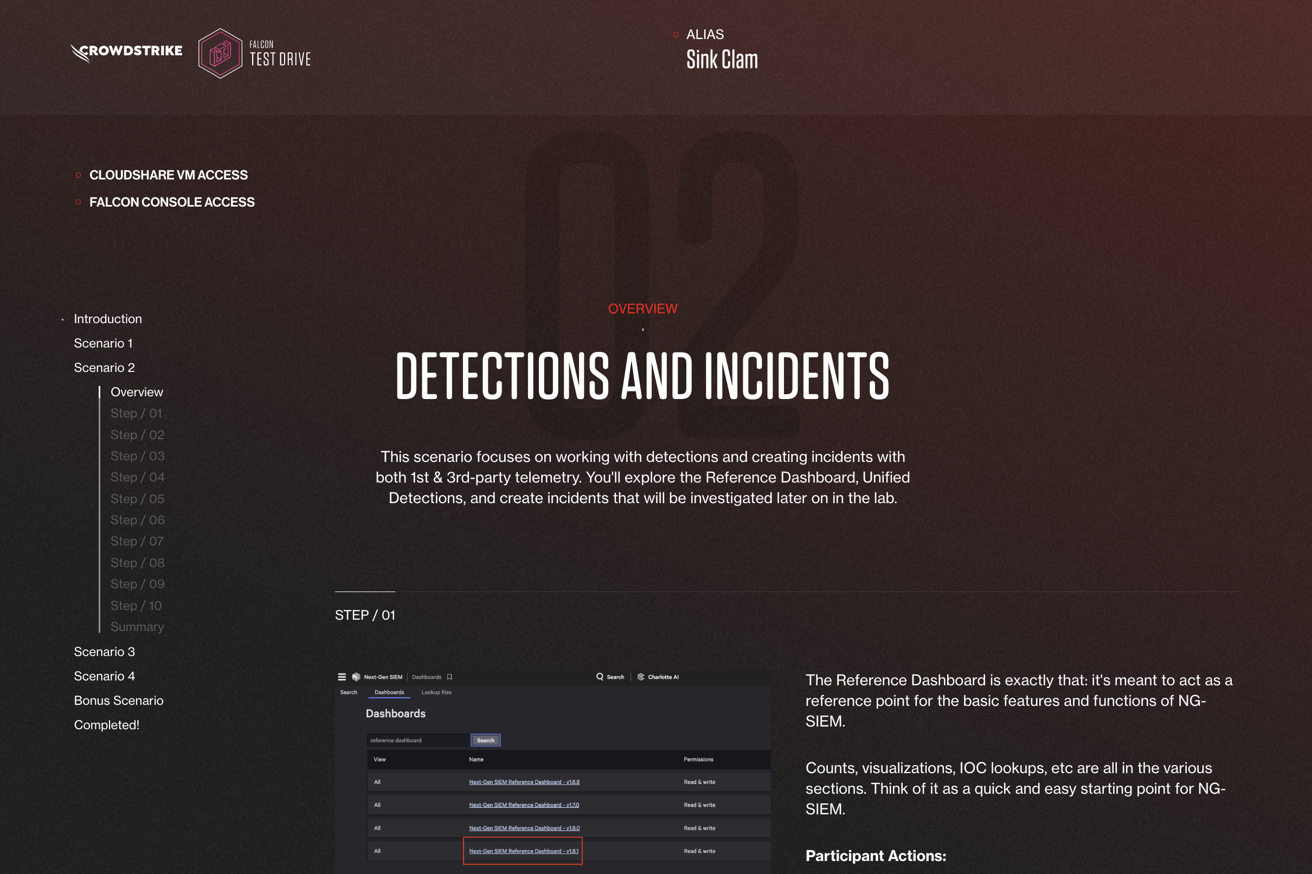Click the Next-Gen SIEM falcon icon
The width and height of the screenshot is (1312, 874).
(x=356, y=677)
